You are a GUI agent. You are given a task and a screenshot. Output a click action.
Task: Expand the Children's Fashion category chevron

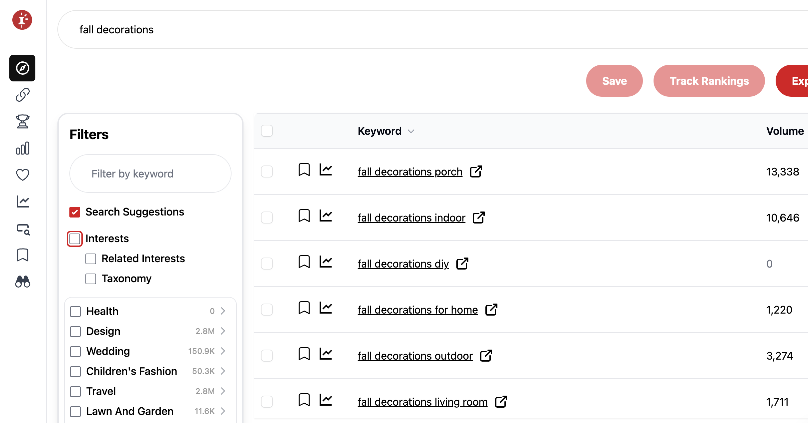click(x=223, y=371)
